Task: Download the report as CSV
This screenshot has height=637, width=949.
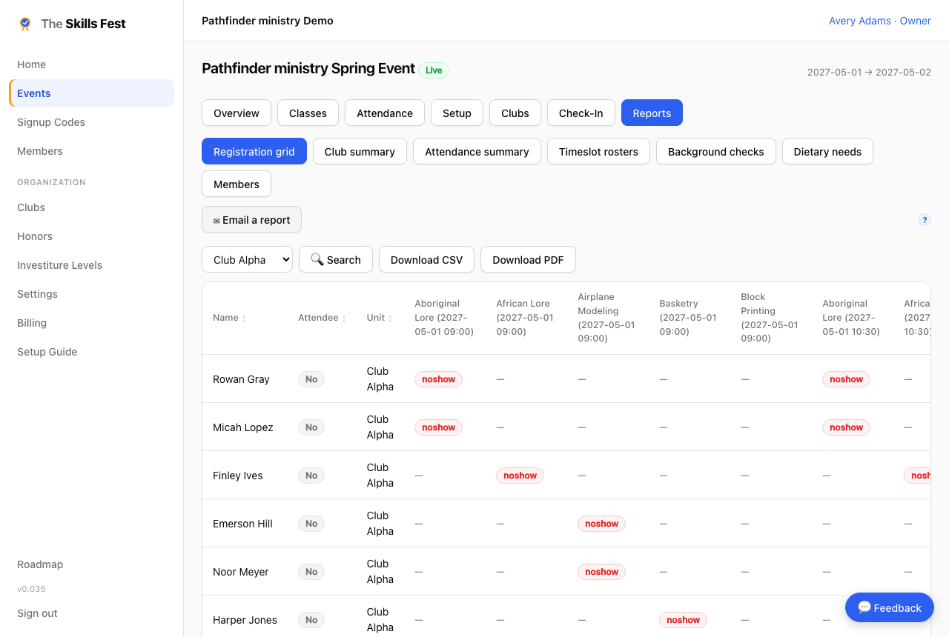Action: click(x=426, y=260)
